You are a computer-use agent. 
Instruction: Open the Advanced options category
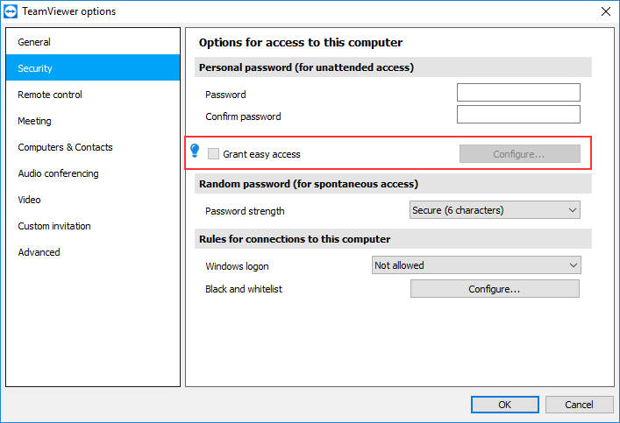pos(93,252)
